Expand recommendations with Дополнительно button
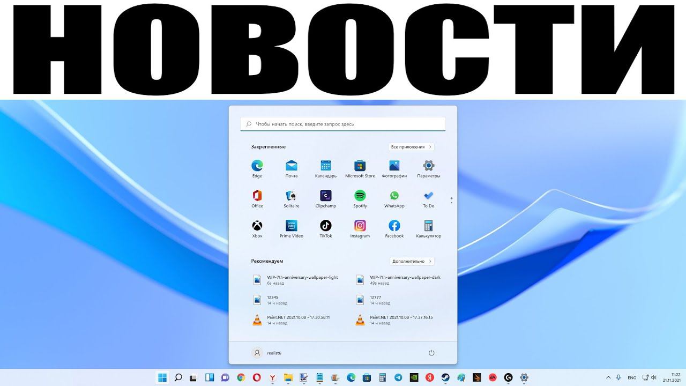The height and width of the screenshot is (386, 686). [412, 262]
